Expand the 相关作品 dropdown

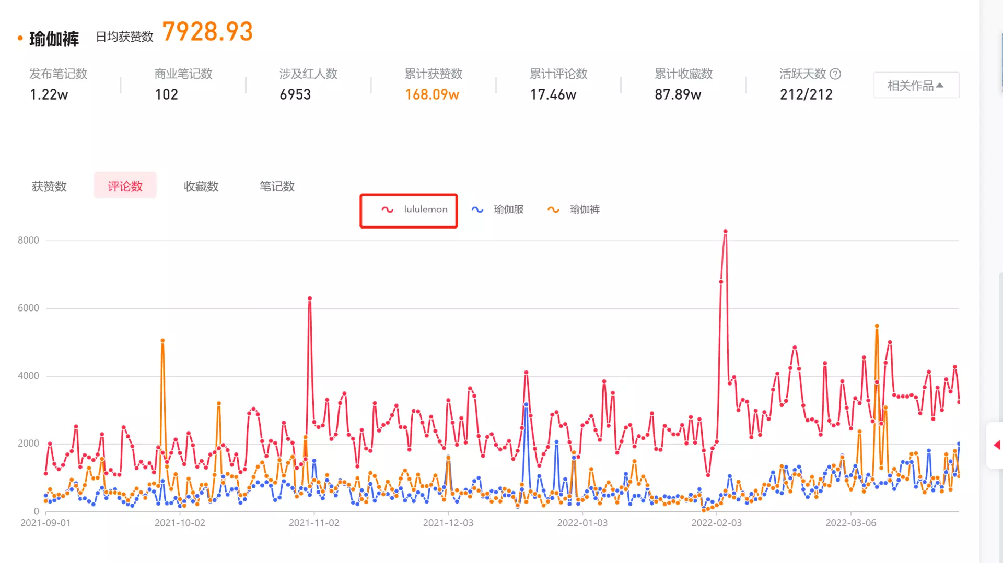point(916,85)
